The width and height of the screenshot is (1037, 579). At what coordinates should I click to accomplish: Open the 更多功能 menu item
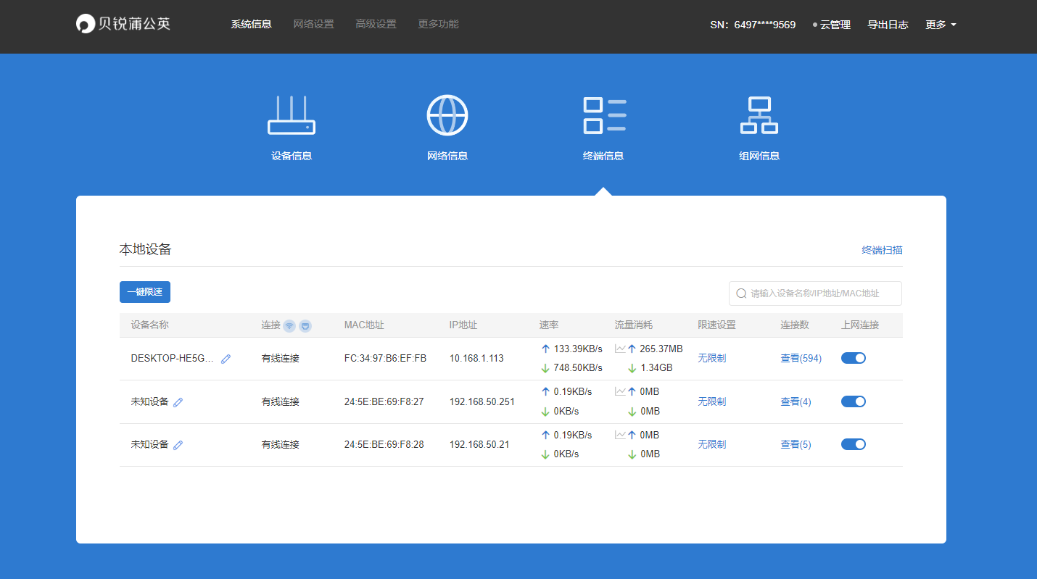pos(437,24)
